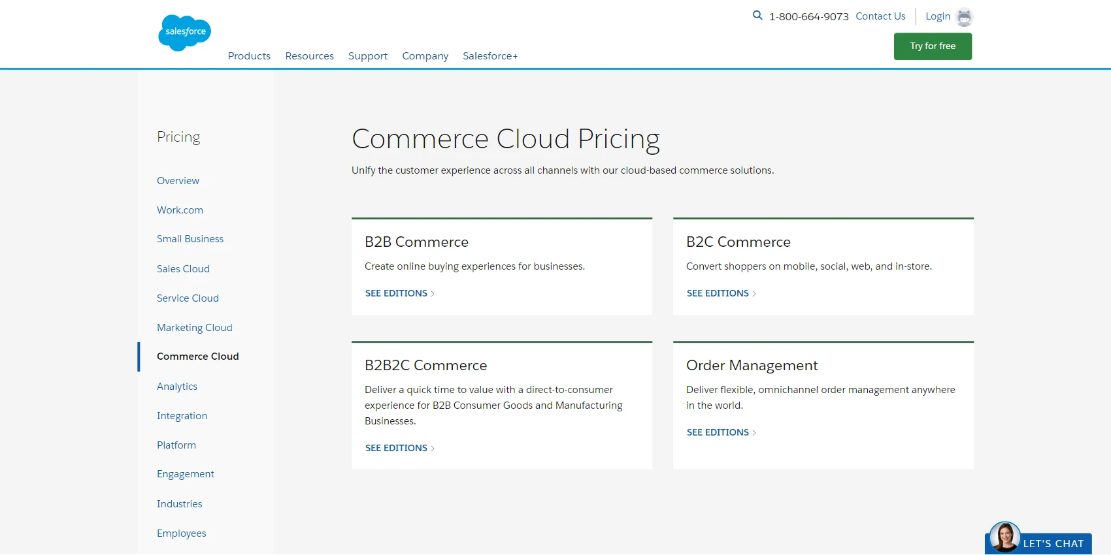The height and width of the screenshot is (555, 1111).
Task: Select Sales Cloud in the sidebar
Action: [183, 269]
